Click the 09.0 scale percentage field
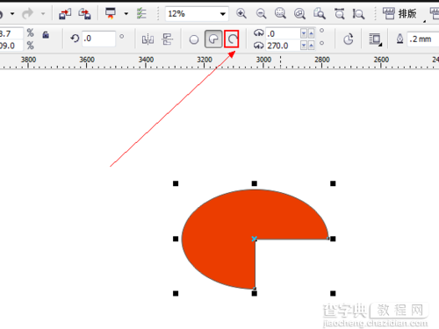Screen dimensions: 439x329 pyautogui.click(x=11, y=46)
